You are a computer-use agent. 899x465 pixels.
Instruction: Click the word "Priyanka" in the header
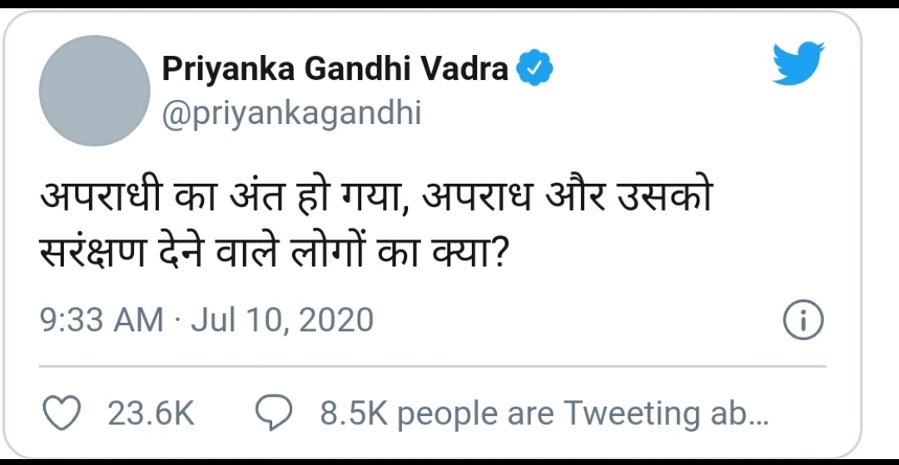tap(226, 69)
